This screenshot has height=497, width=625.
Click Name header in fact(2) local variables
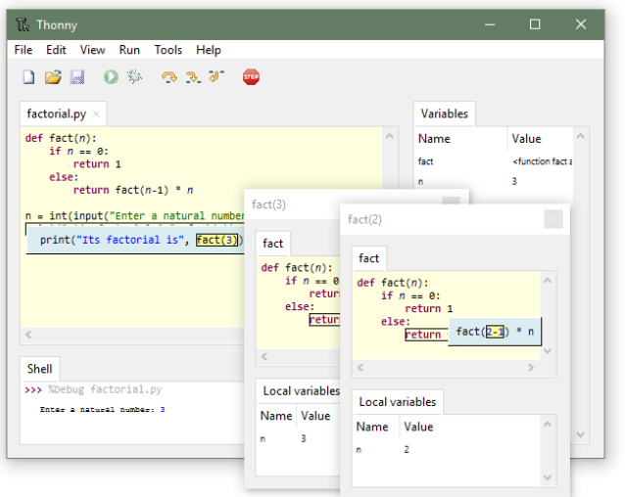[376, 427]
